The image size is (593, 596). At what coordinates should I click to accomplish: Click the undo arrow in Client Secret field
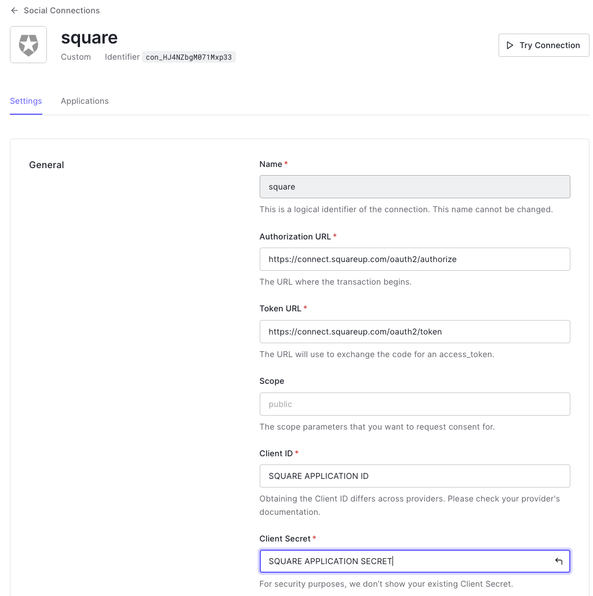tap(558, 561)
